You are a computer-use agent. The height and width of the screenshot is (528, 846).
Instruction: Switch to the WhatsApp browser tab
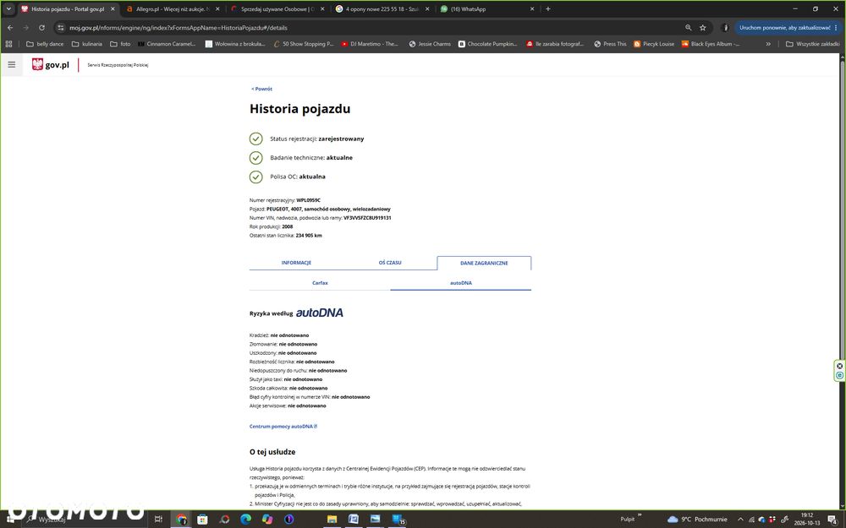pos(487,8)
